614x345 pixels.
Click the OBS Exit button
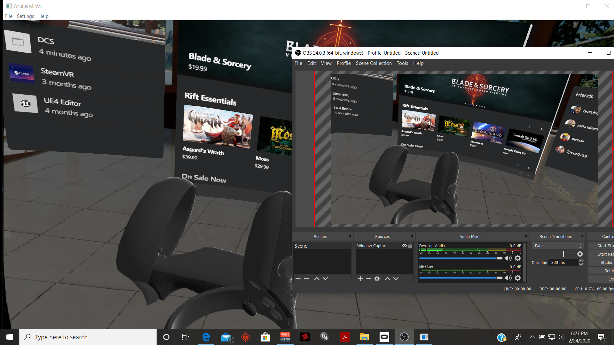coord(601,279)
